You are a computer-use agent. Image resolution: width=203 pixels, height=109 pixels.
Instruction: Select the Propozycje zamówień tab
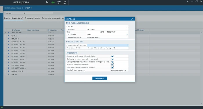tap(14, 18)
